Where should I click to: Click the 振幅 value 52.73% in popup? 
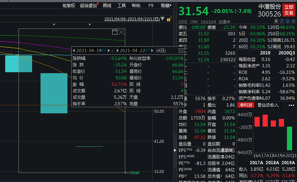point(119,84)
